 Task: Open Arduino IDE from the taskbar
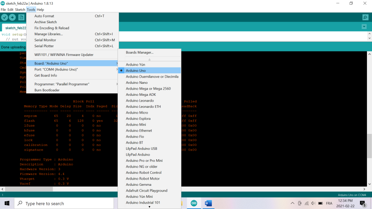(x=194, y=203)
